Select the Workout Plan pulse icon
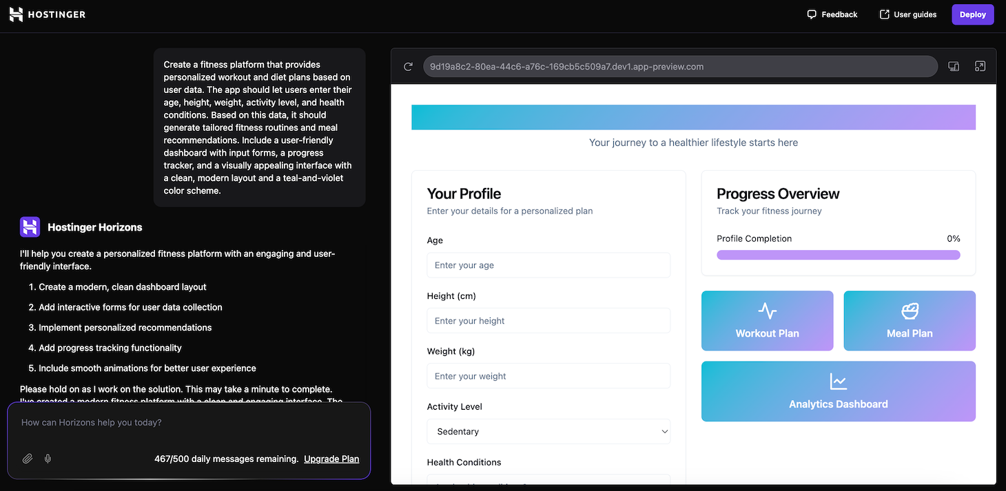 click(767, 311)
